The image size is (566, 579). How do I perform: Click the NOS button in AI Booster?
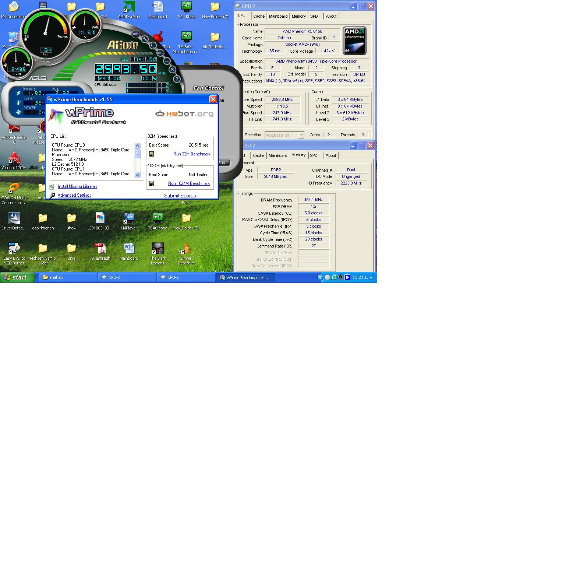[x=135, y=34]
